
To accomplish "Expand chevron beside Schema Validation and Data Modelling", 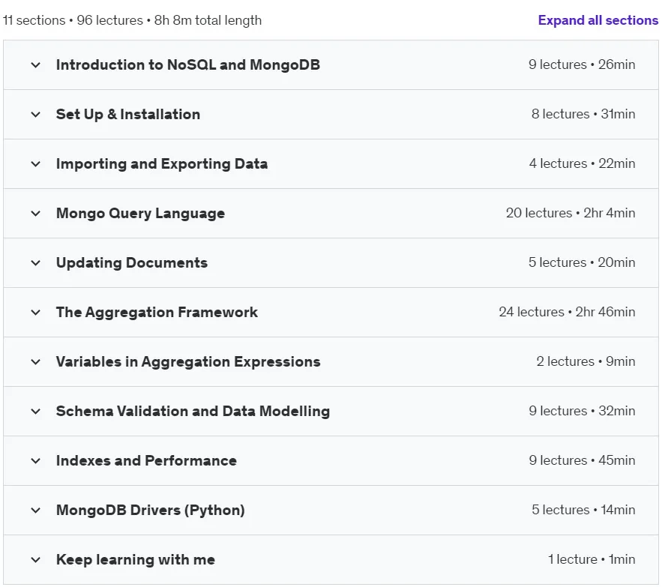I will pos(36,412).
